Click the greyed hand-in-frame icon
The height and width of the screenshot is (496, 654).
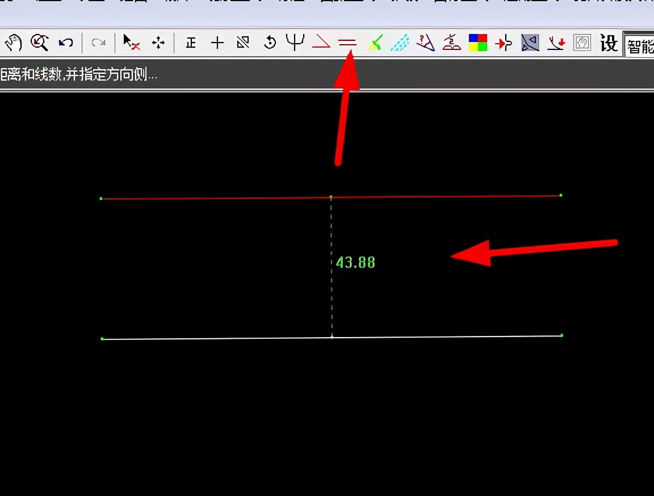click(582, 43)
